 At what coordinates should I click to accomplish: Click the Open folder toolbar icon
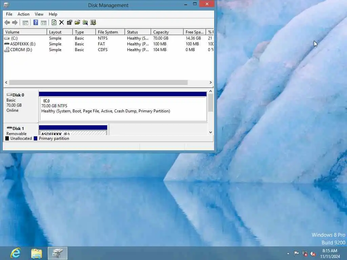point(77,22)
